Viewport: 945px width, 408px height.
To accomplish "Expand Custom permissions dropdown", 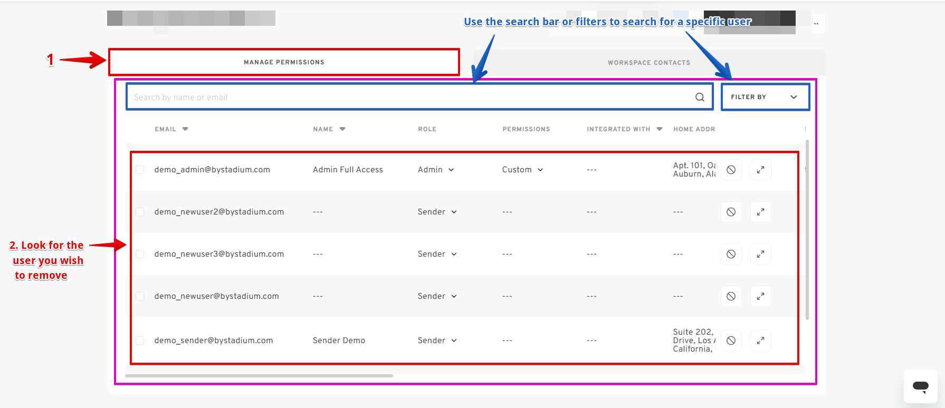I will [x=522, y=170].
